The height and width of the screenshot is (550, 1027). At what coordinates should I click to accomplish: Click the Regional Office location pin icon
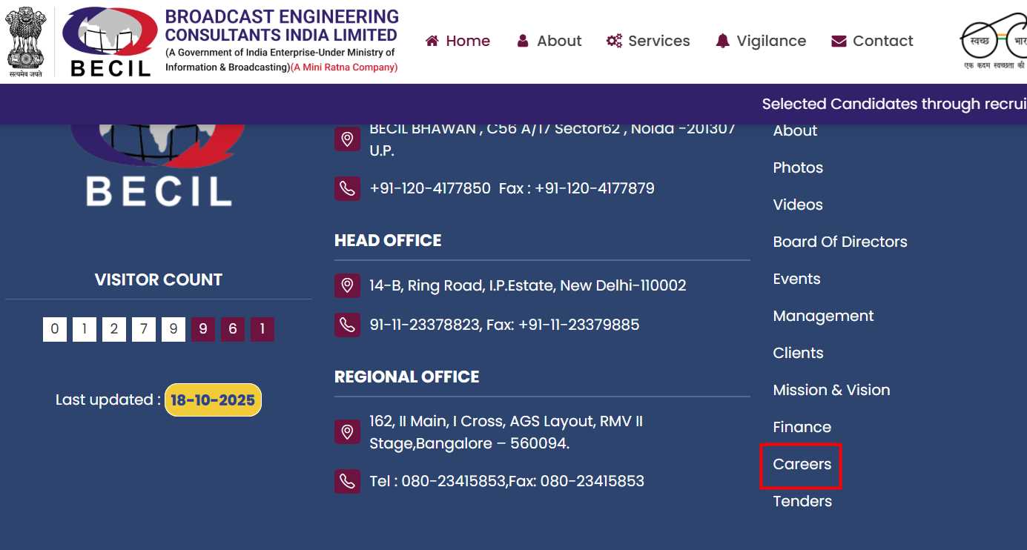coord(347,431)
